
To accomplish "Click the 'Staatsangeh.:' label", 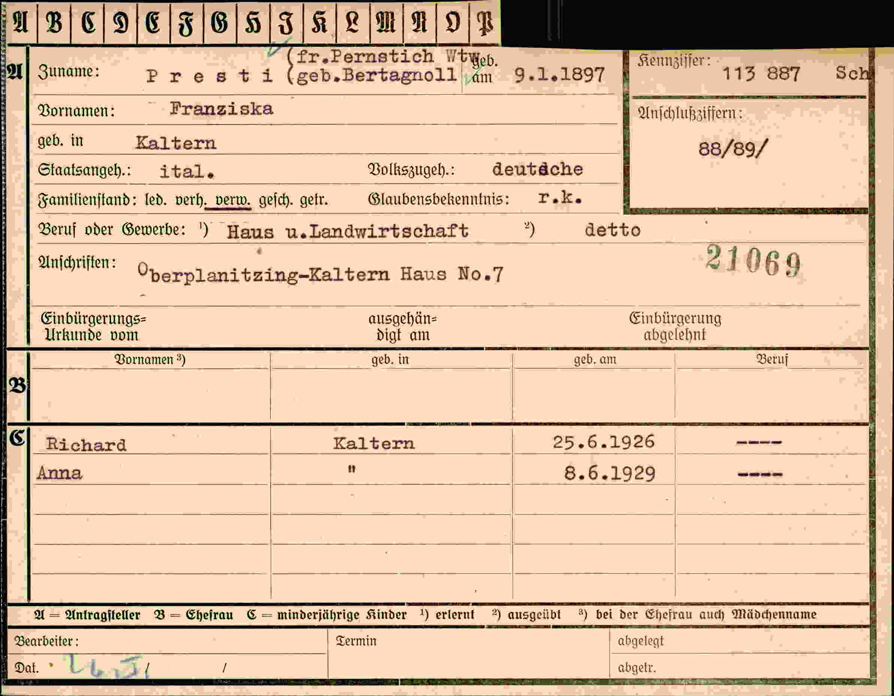I will pyautogui.click(x=84, y=170).
